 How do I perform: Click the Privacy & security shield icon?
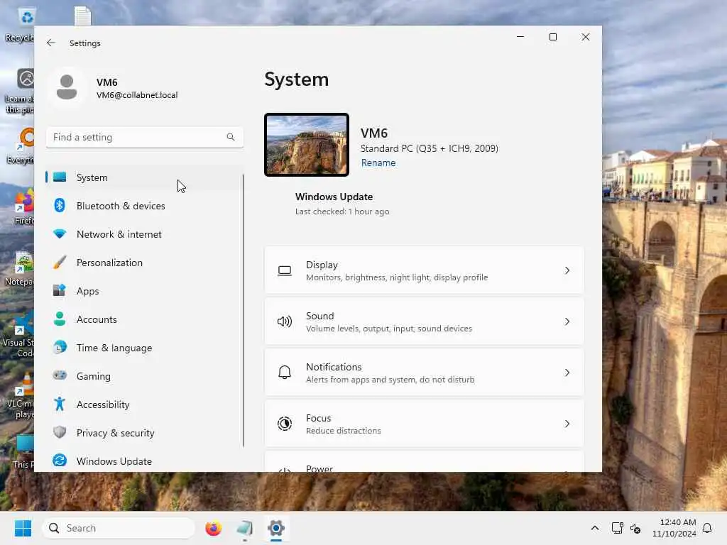[x=60, y=432]
